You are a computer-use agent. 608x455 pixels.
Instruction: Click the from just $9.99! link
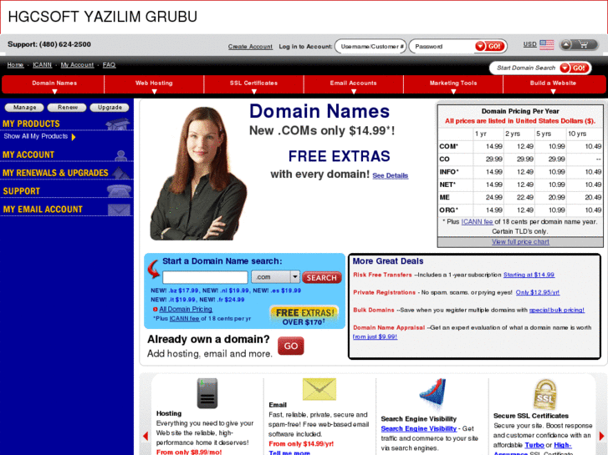(375, 337)
